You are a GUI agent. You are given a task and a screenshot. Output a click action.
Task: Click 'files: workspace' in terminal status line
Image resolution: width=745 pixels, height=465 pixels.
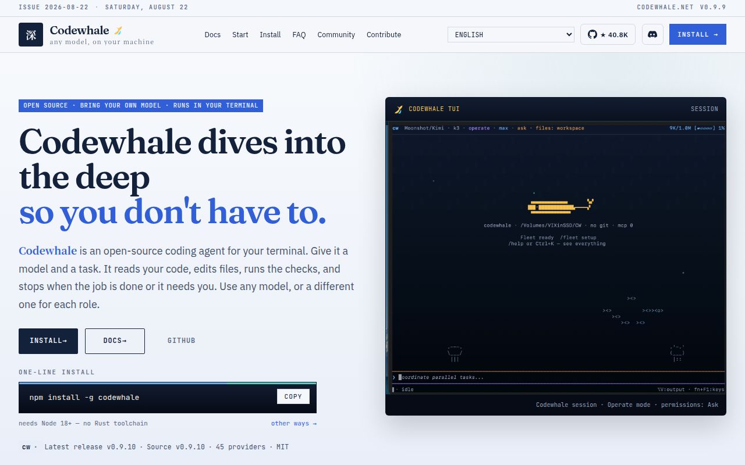[x=560, y=128]
